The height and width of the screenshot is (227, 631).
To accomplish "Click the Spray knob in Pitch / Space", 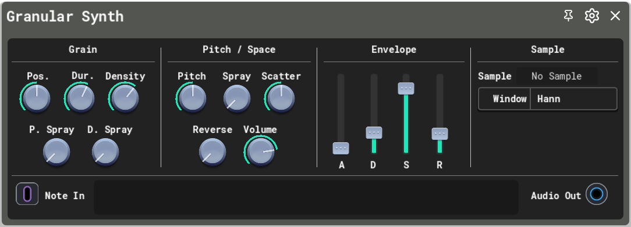I will point(236,98).
